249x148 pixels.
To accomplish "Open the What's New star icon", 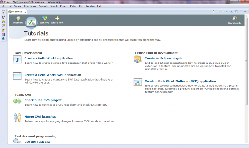I will pyautogui.click(x=57, y=20).
